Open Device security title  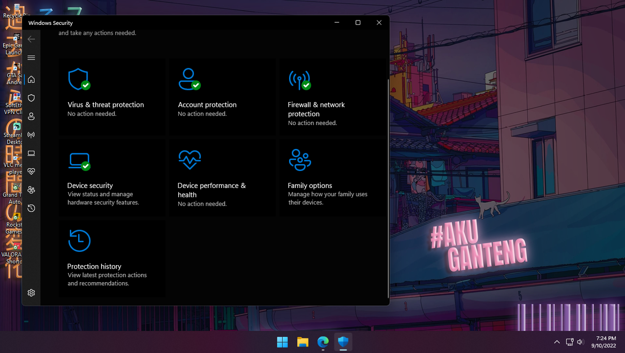(90, 186)
